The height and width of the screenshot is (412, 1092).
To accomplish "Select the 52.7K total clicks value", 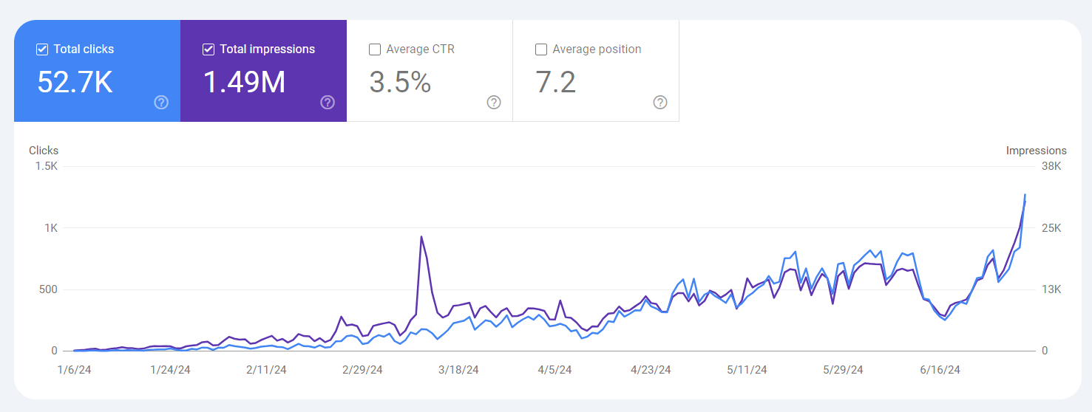I will click(75, 82).
